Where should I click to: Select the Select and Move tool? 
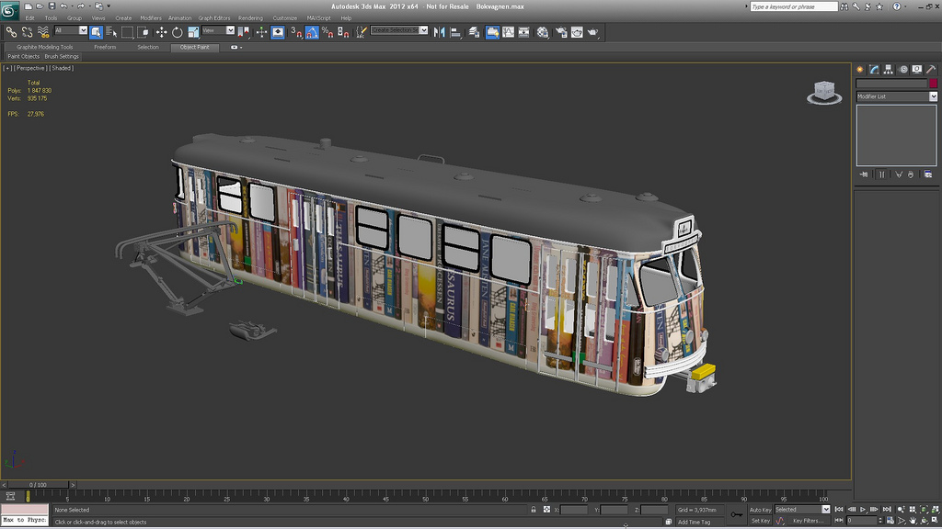pos(161,32)
